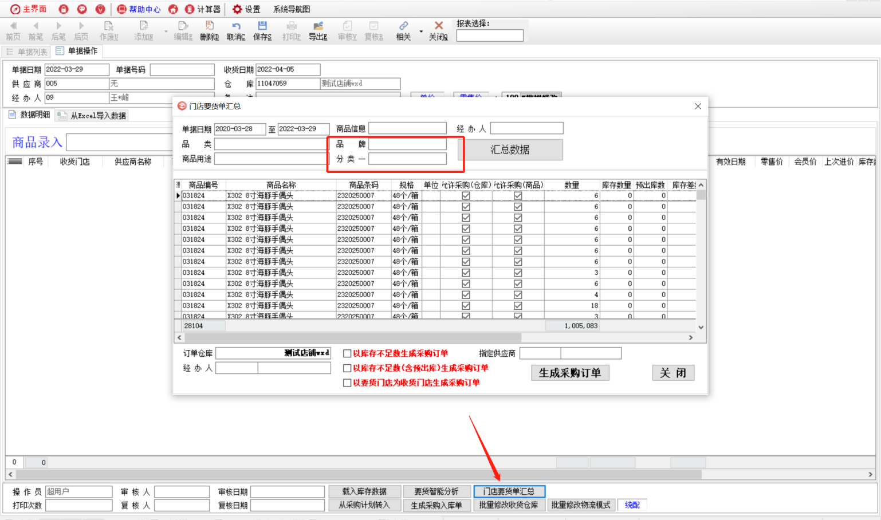881x520 pixels.
Task: Click main window horizontal scrollbar right arrow
Action: pyautogui.click(x=870, y=474)
